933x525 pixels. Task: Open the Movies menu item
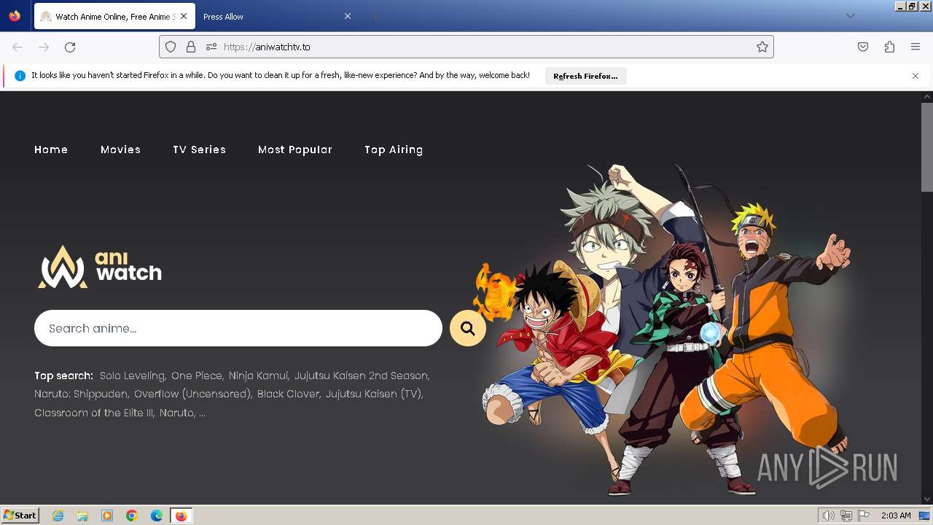[120, 149]
